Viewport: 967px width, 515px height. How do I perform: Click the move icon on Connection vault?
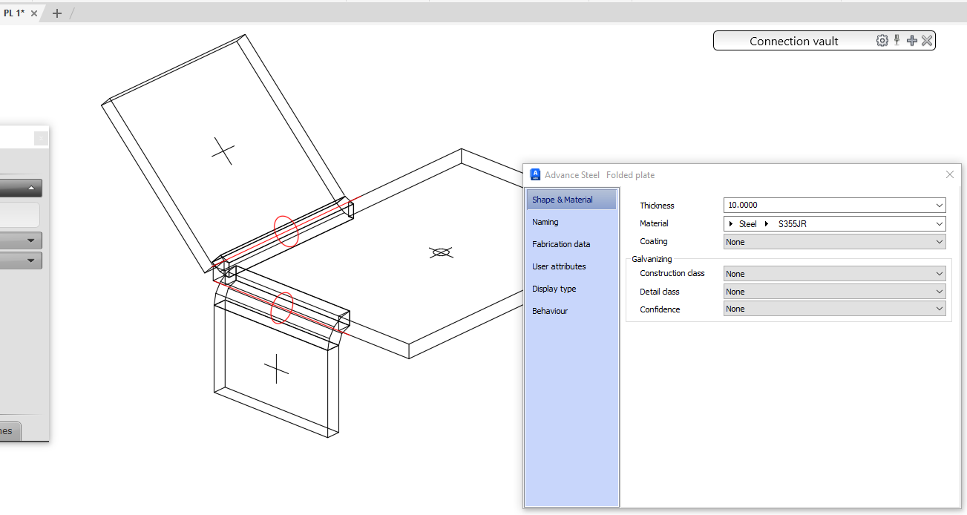(911, 40)
